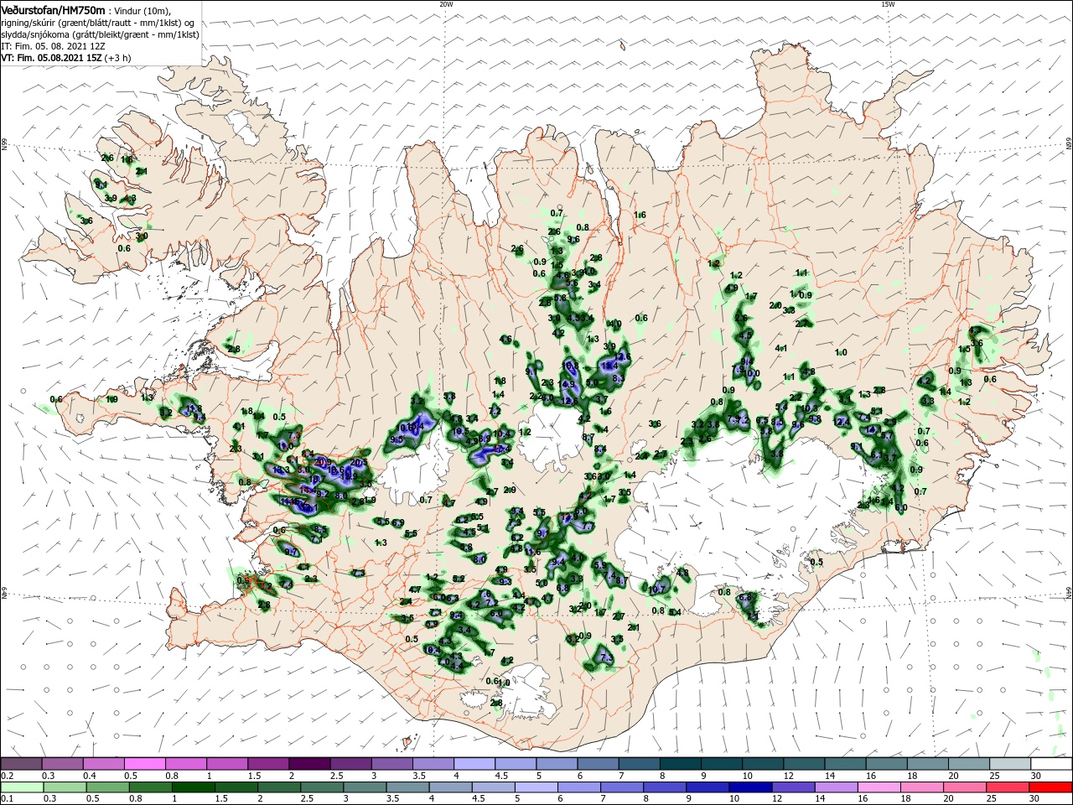Viewport: 1073px width, 805px height.
Task: Pick the navy blue 10–12 lower-scale swatch
Action: pos(749,787)
